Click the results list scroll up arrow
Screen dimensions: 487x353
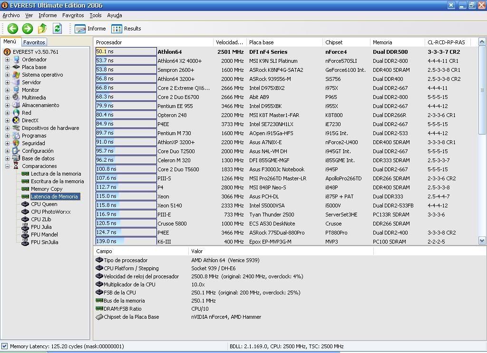point(482,42)
